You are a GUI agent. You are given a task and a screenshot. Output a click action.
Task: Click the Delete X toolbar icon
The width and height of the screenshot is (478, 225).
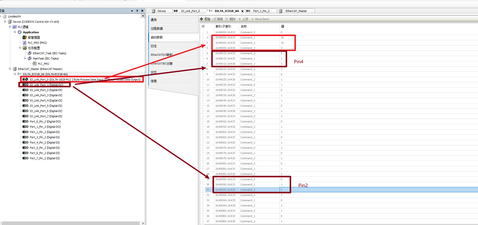tap(227, 19)
